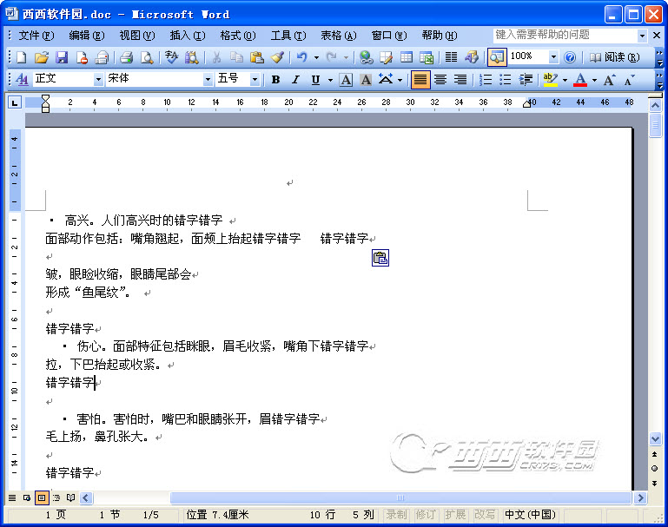The height and width of the screenshot is (527, 668).
Task: Copy the selection with the copy icon
Action: [236, 57]
